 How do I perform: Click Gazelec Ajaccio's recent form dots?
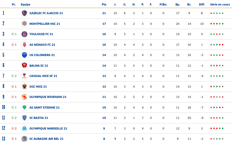click(x=217, y=13)
